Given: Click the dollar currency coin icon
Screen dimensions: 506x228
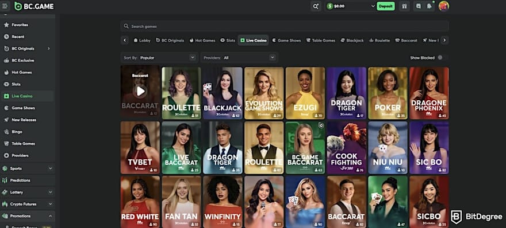Looking at the screenshot, I should [329, 6].
